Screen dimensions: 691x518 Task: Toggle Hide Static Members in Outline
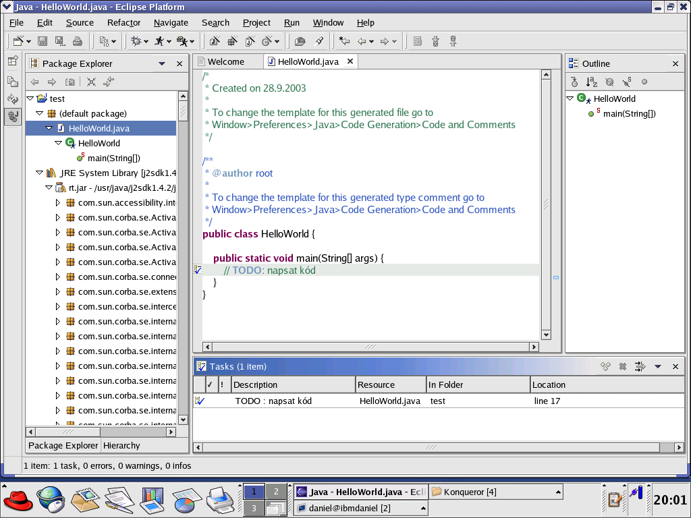pyautogui.click(x=627, y=82)
